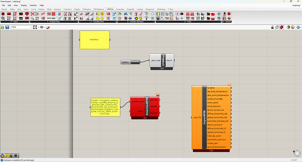Click the colored books icon in Version panel
This screenshot has height=162, width=302.
(225, 18)
